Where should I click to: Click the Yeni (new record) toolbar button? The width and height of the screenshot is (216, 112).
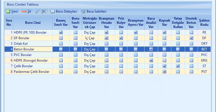(x=12, y=11)
